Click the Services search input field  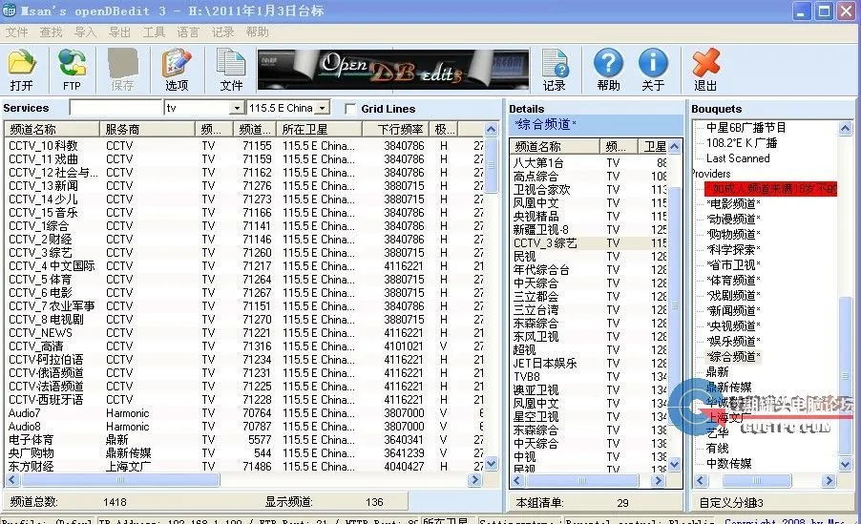click(115, 108)
